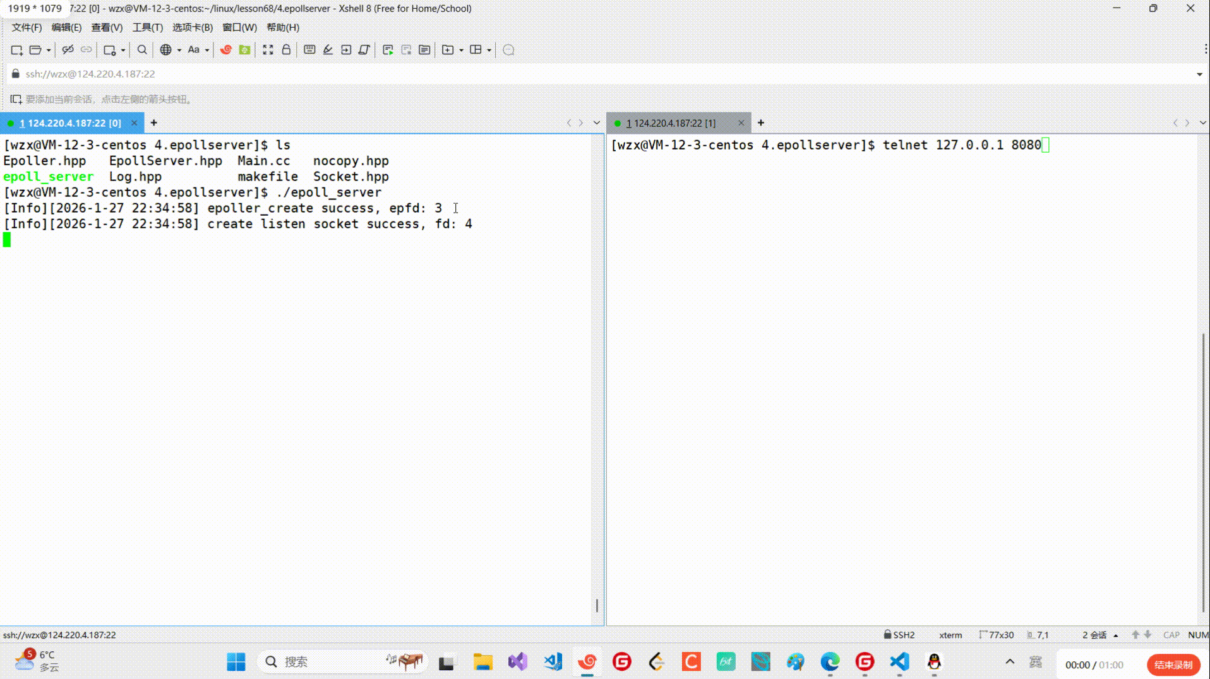Open the 工具(T) menu
Viewport: 1210px width, 679px height.
point(147,27)
